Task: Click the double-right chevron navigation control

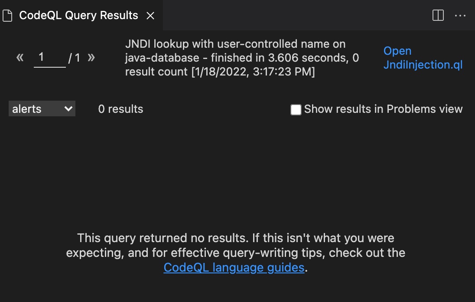Action: pyautogui.click(x=91, y=57)
